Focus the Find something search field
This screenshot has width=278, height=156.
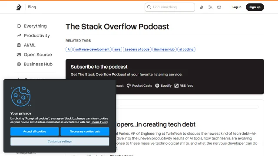coord(170,7)
